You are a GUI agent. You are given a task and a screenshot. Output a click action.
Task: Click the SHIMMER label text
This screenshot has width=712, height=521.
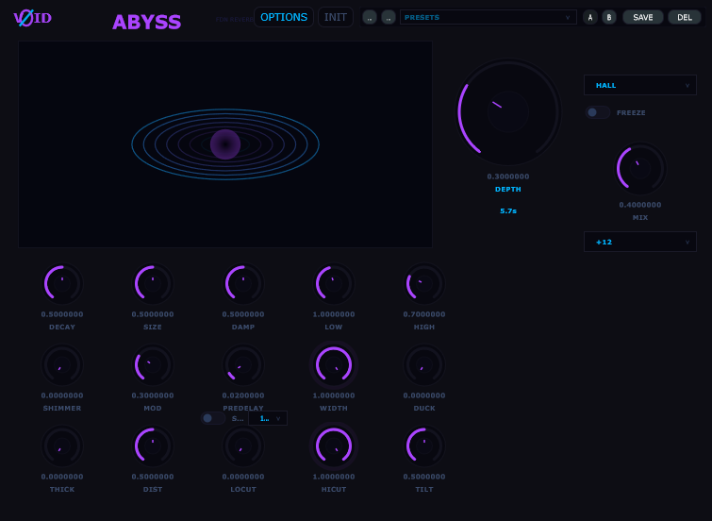coord(62,409)
